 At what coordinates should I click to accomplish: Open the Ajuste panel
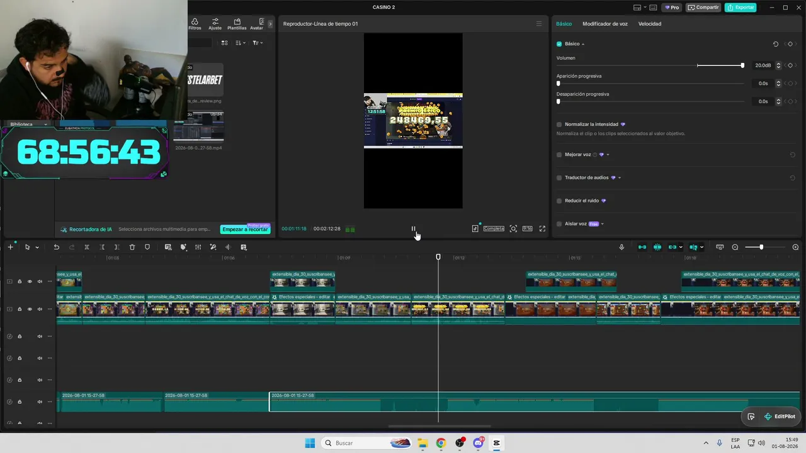pyautogui.click(x=215, y=24)
